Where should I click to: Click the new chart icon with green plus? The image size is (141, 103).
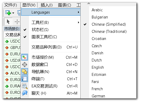click(8, 13)
